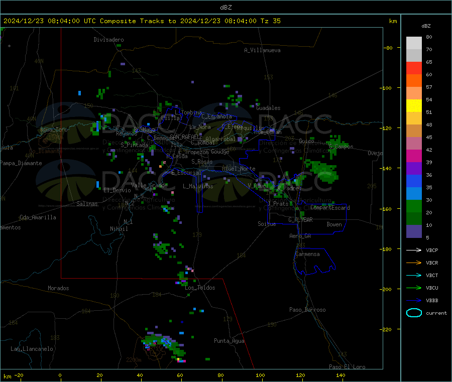Click the Cda_Amarilla map label
Viewport: 452px width, 382px height.
tap(38, 217)
